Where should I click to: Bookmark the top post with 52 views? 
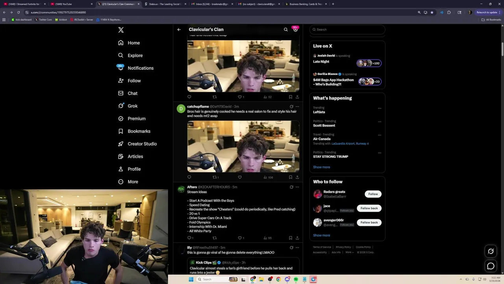click(291, 97)
